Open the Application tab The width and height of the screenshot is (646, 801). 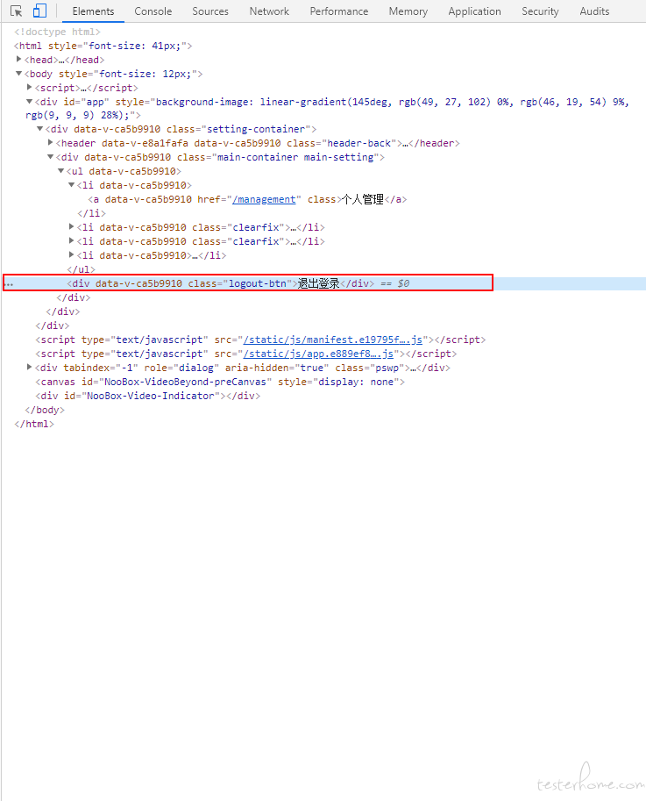(x=474, y=11)
